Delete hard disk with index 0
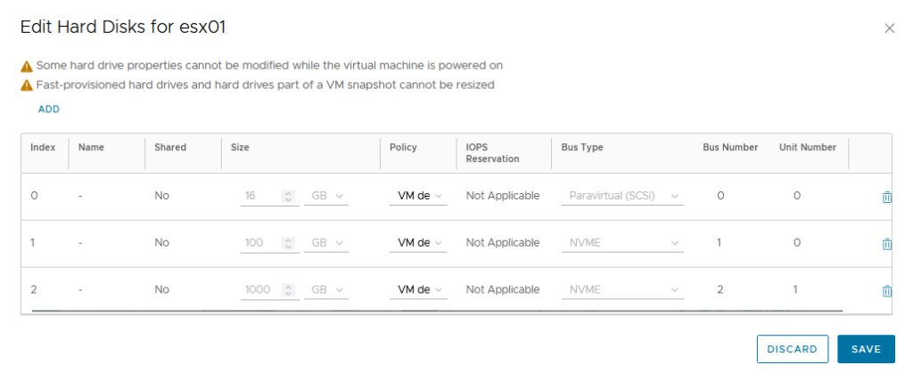The height and width of the screenshot is (381, 913). 887,197
